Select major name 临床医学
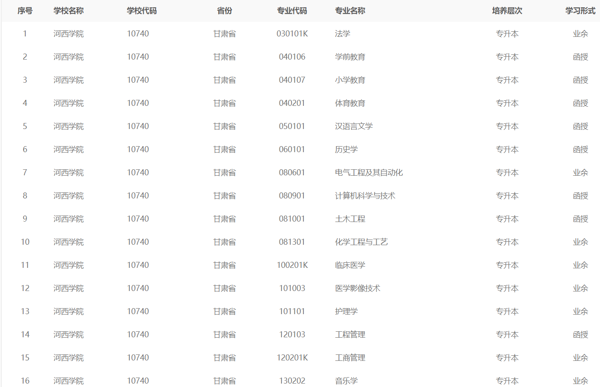Image resolution: width=600 pixels, height=387 pixels. tap(350, 265)
